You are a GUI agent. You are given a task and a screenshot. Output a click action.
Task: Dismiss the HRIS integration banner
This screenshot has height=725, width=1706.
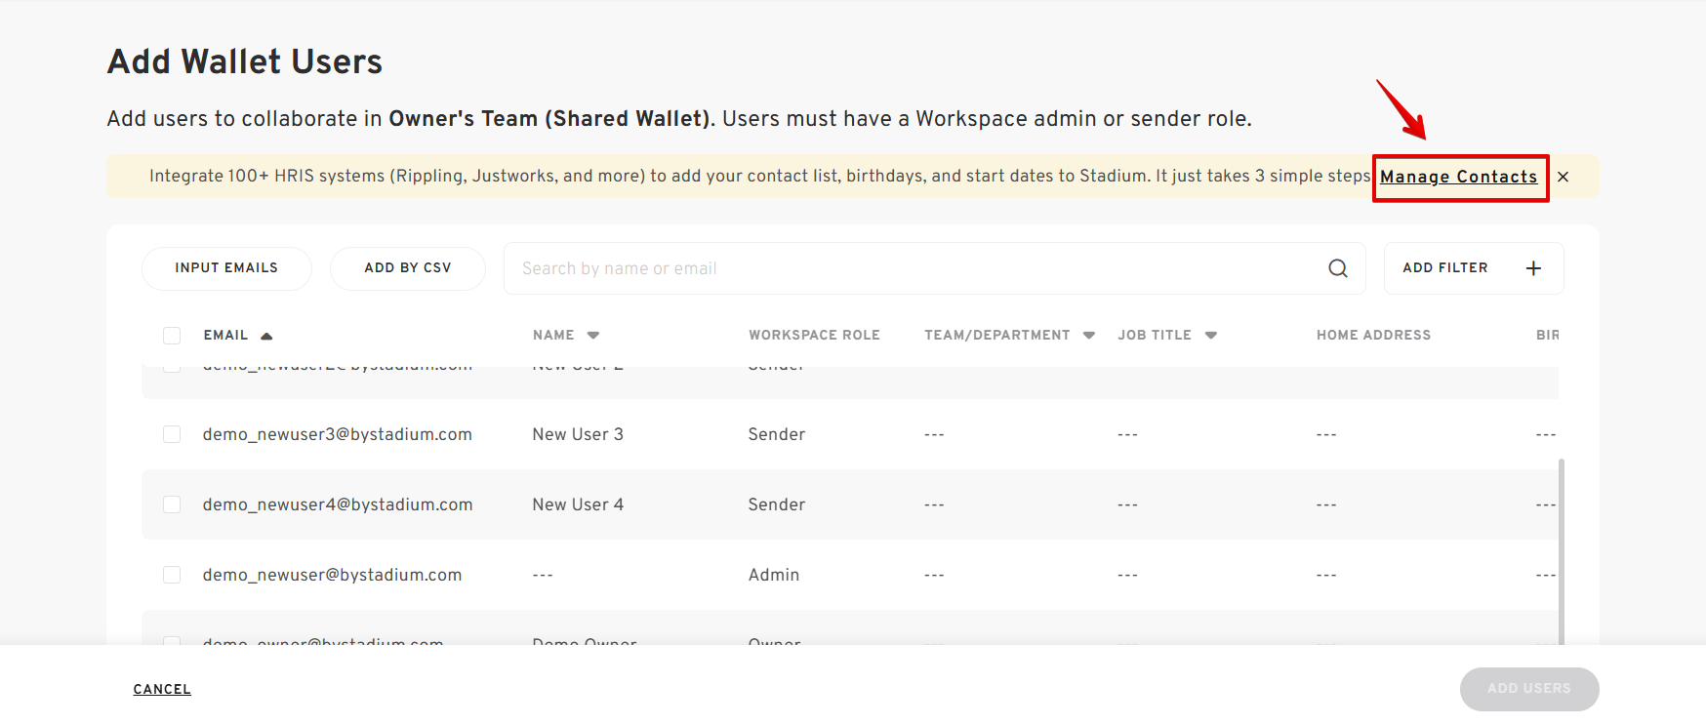(x=1563, y=177)
